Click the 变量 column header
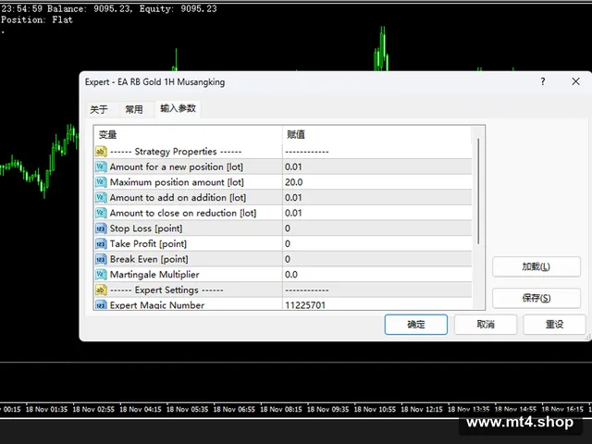Viewport: 592px width, 444px height. tap(188, 134)
